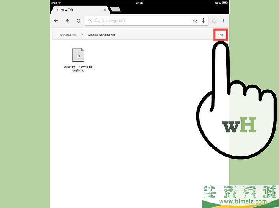Tap the wikiHow - How to do anything label

point(78,69)
